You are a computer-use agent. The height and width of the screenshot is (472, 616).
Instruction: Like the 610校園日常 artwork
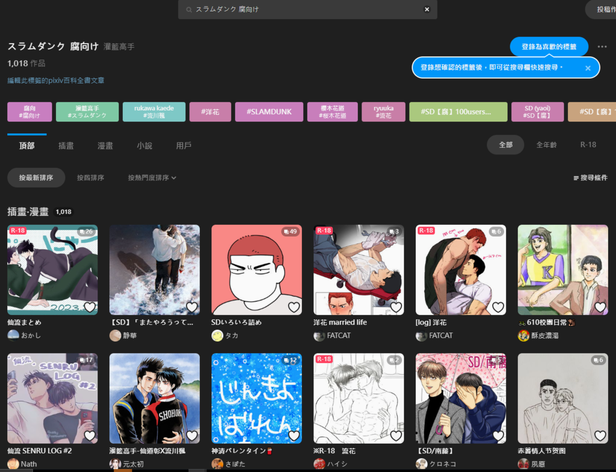pos(600,307)
